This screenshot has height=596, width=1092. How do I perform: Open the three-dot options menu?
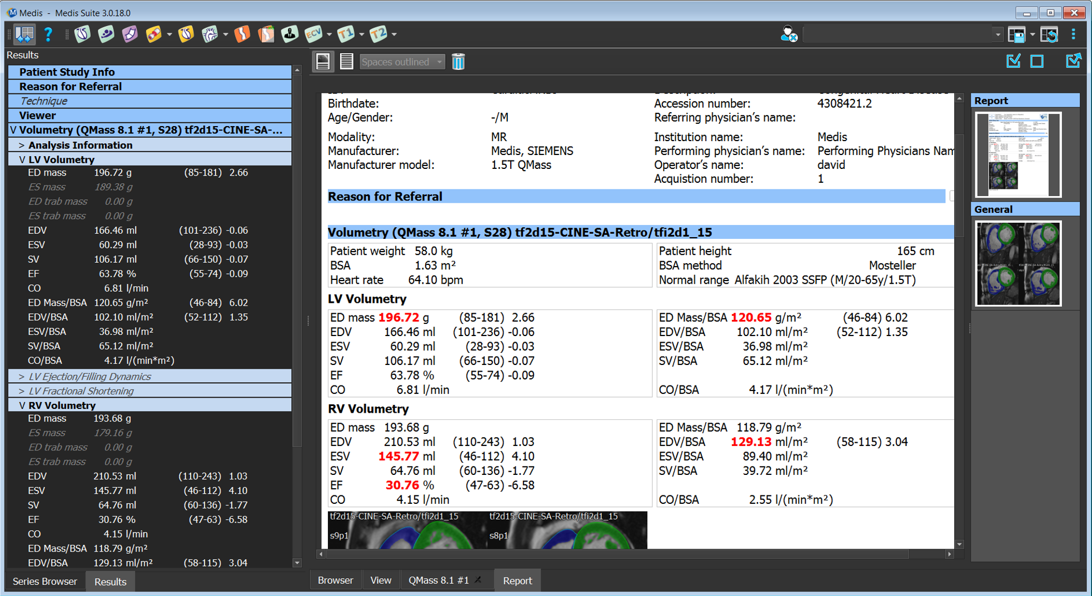1074,34
